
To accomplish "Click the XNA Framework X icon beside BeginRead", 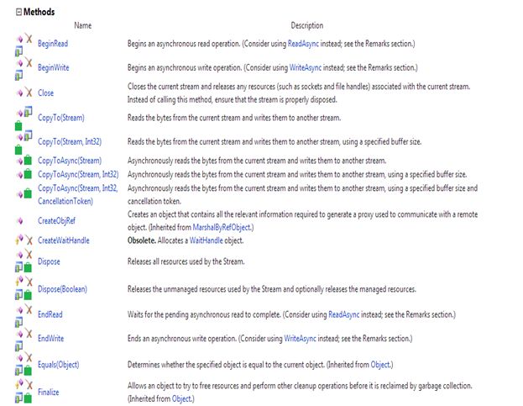I will click(x=29, y=39).
